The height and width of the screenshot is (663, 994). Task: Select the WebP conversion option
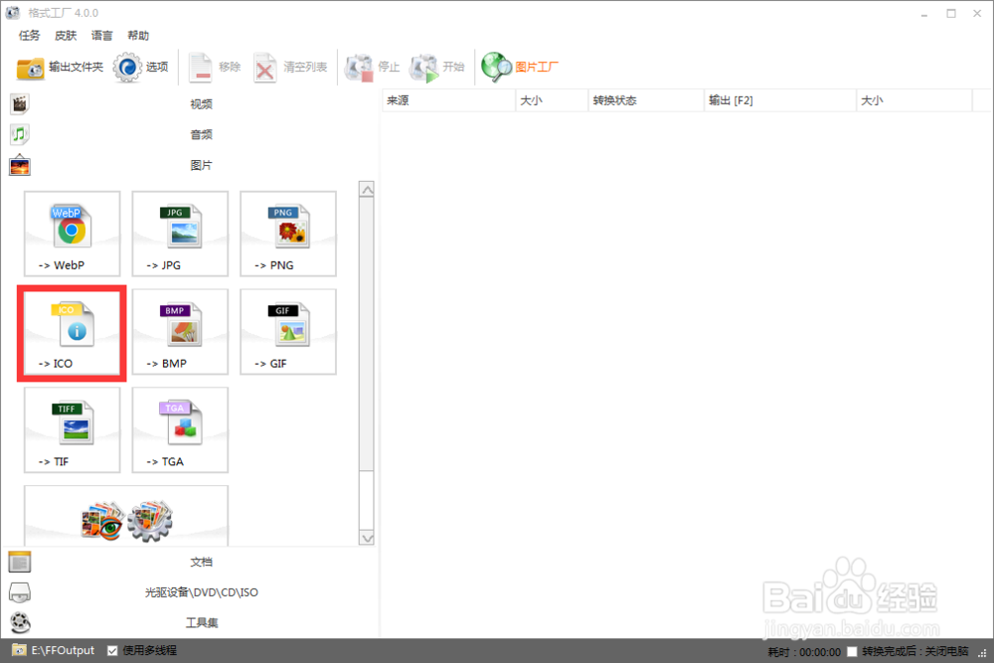(72, 234)
